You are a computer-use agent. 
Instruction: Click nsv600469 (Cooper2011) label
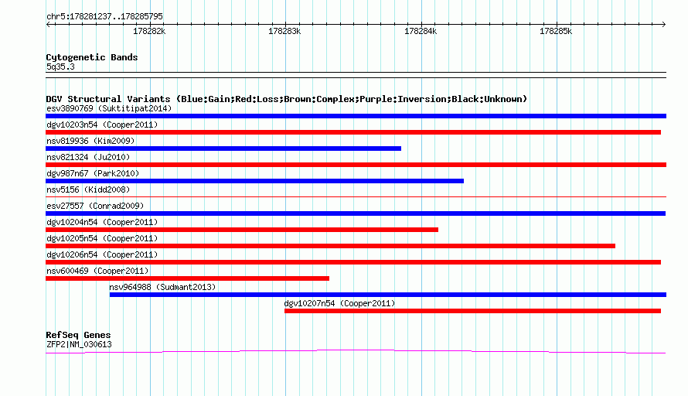[x=97, y=271]
